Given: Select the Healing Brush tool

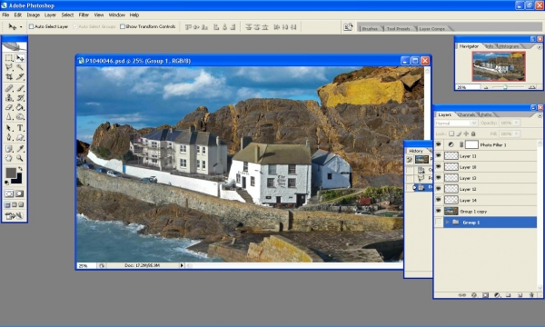Looking at the screenshot, I should tap(9, 88).
